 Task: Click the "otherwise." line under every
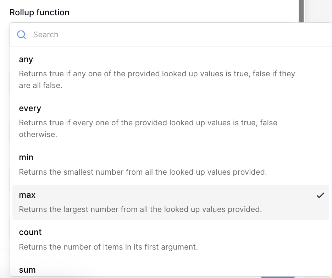pyautogui.click(x=38, y=135)
